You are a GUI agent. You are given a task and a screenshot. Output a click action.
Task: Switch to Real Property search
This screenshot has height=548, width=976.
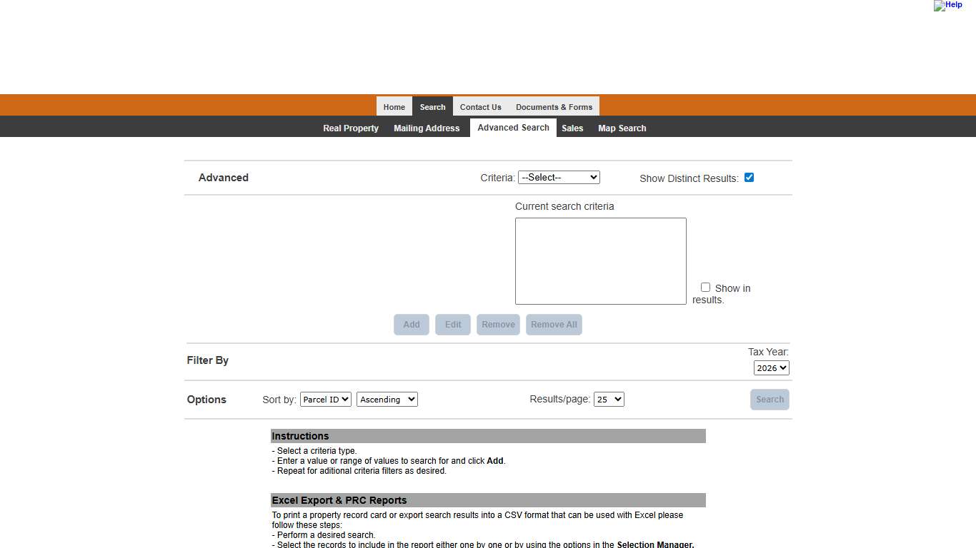pos(350,128)
